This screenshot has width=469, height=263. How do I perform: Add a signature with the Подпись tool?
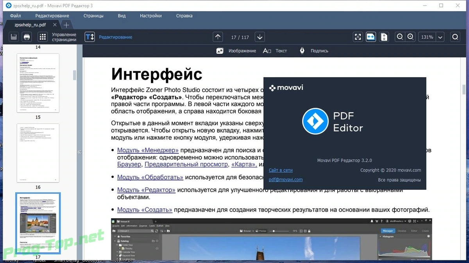click(314, 51)
